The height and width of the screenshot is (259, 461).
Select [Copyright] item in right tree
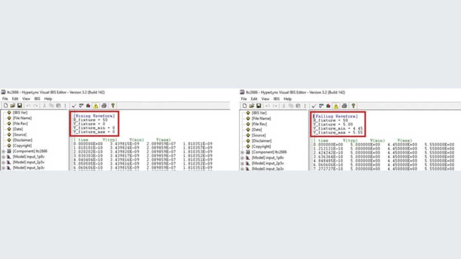point(262,147)
